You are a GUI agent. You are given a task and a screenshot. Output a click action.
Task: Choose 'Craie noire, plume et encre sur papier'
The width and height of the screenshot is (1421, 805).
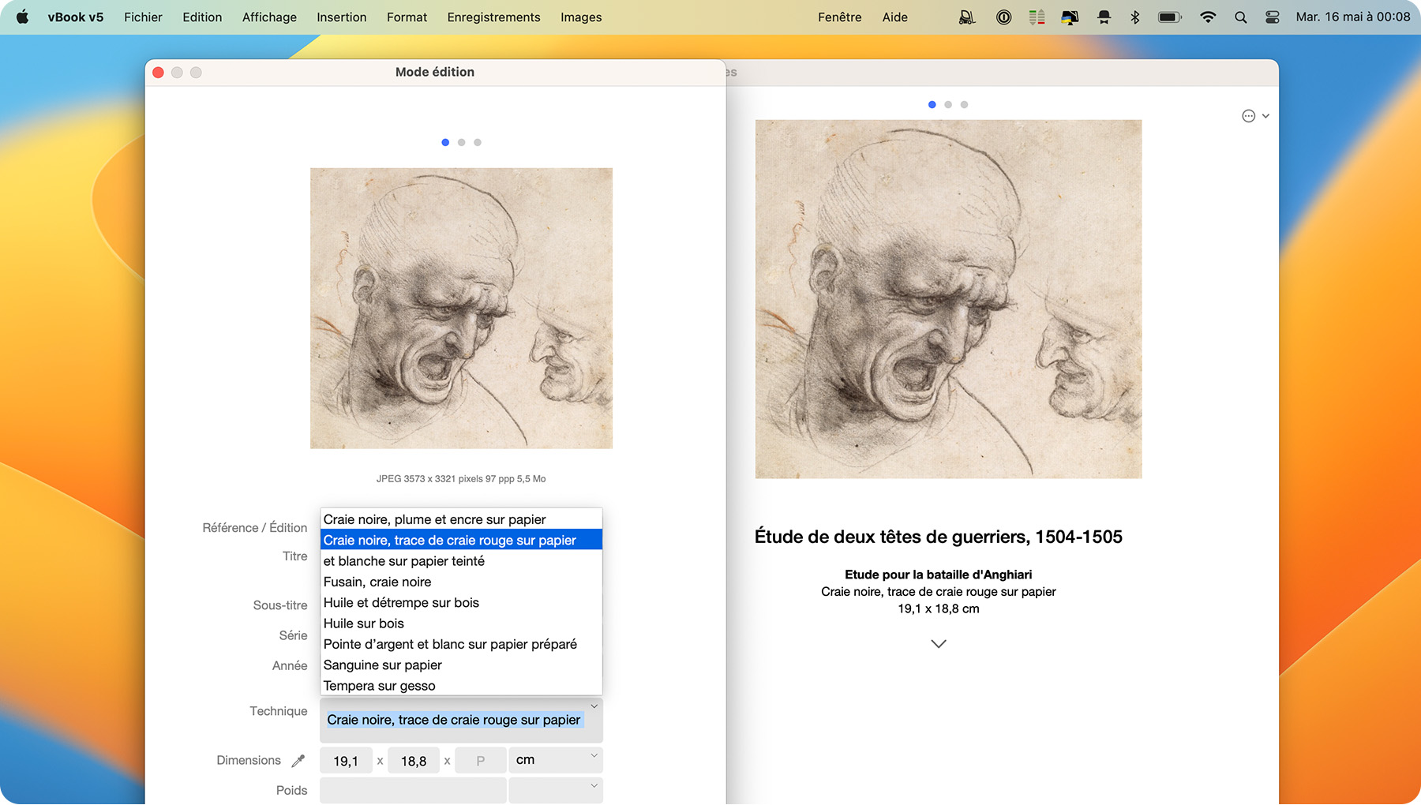click(461, 519)
